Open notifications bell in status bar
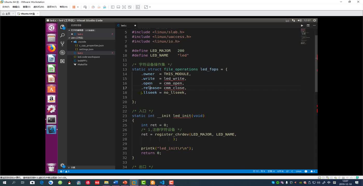 click(x=312, y=171)
